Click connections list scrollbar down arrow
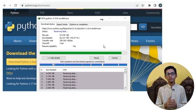This screenshot has height=110, width=196. pos(125,88)
